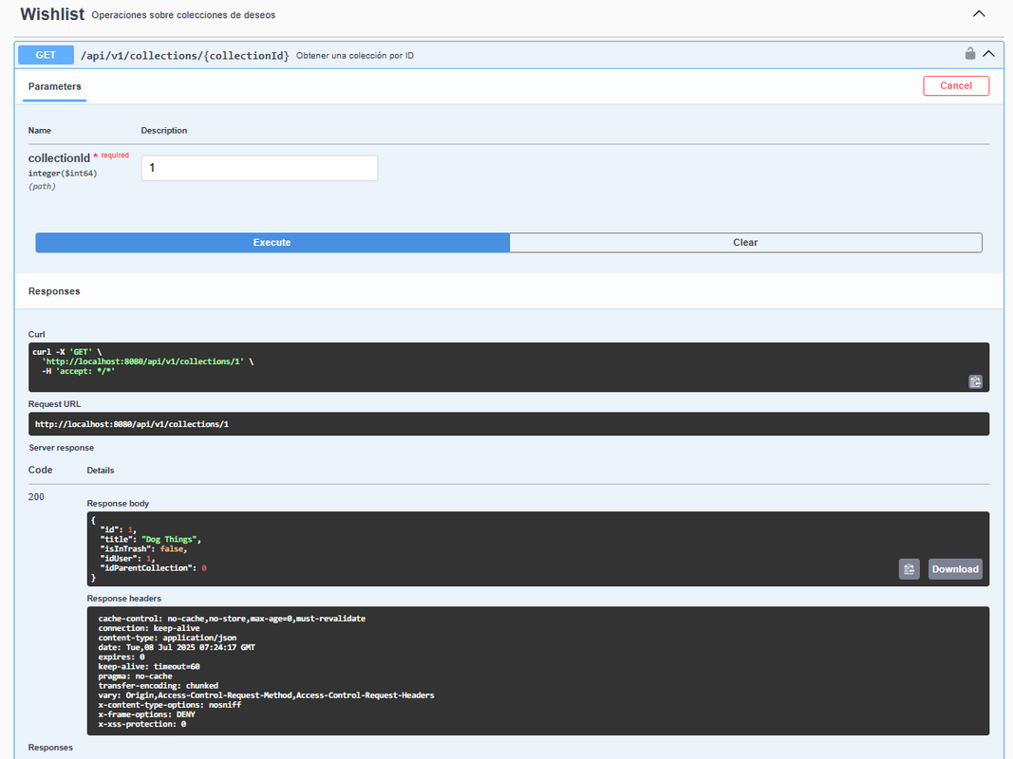The height and width of the screenshot is (759, 1013).
Task: Click the x-frame-options: DENY header
Action: click(146, 714)
